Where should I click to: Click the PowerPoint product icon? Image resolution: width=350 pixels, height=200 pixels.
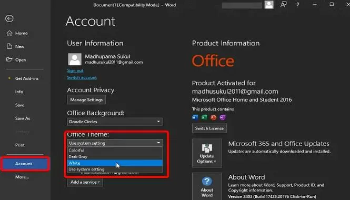coord(213,117)
